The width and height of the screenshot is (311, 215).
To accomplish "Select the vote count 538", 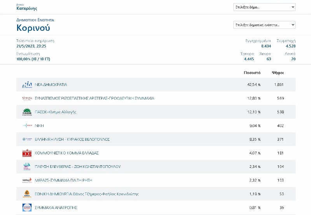I will click(x=280, y=112).
